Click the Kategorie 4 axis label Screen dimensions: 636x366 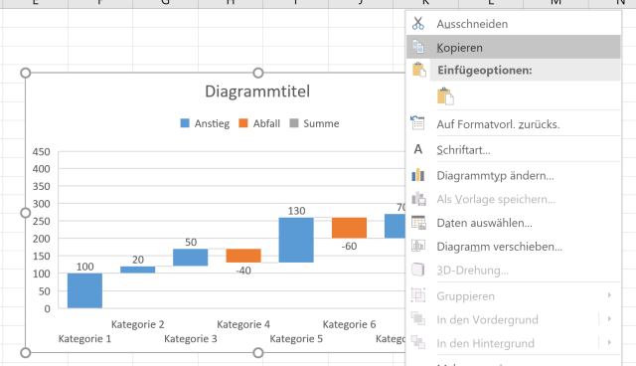[x=243, y=324]
